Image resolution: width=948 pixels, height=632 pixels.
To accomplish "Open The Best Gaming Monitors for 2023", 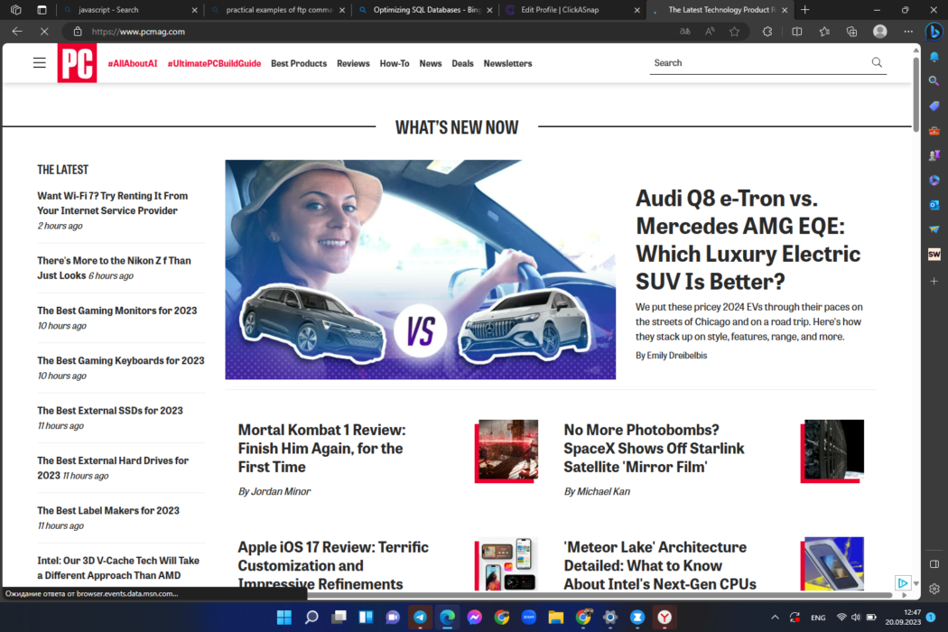I will coord(116,311).
